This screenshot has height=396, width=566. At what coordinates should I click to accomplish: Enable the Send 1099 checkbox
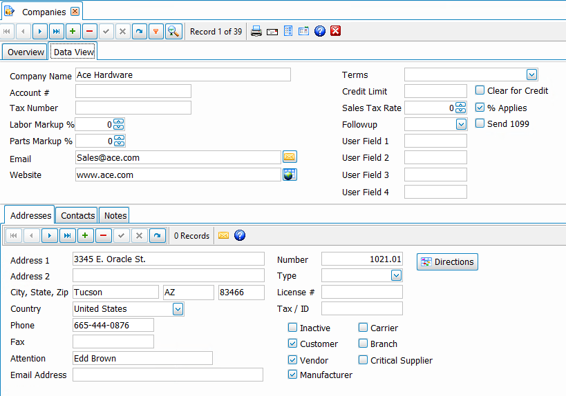click(x=480, y=123)
